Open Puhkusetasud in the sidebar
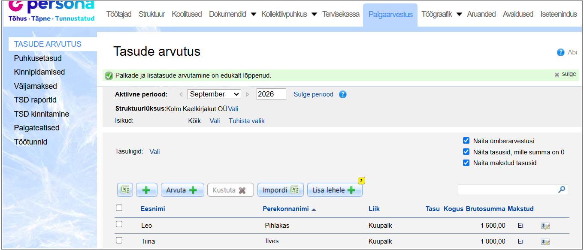The height and width of the screenshot is (250, 584). [x=38, y=58]
